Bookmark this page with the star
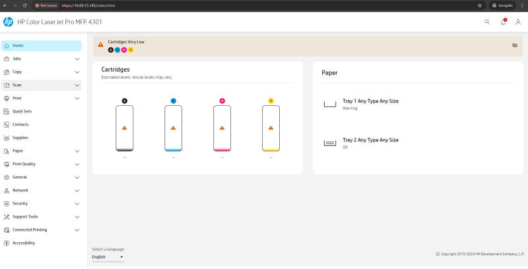This screenshot has width=528, height=269. [x=480, y=5]
